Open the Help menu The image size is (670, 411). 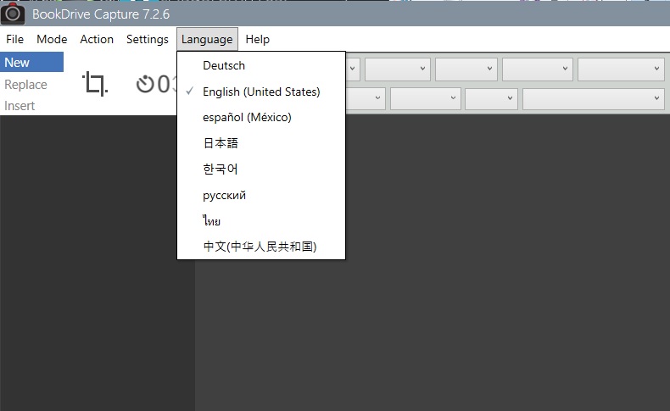[x=257, y=39]
